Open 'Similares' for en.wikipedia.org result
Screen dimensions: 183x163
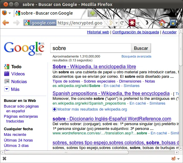[157, 103]
